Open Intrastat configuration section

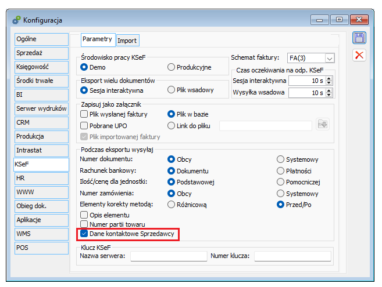41,150
